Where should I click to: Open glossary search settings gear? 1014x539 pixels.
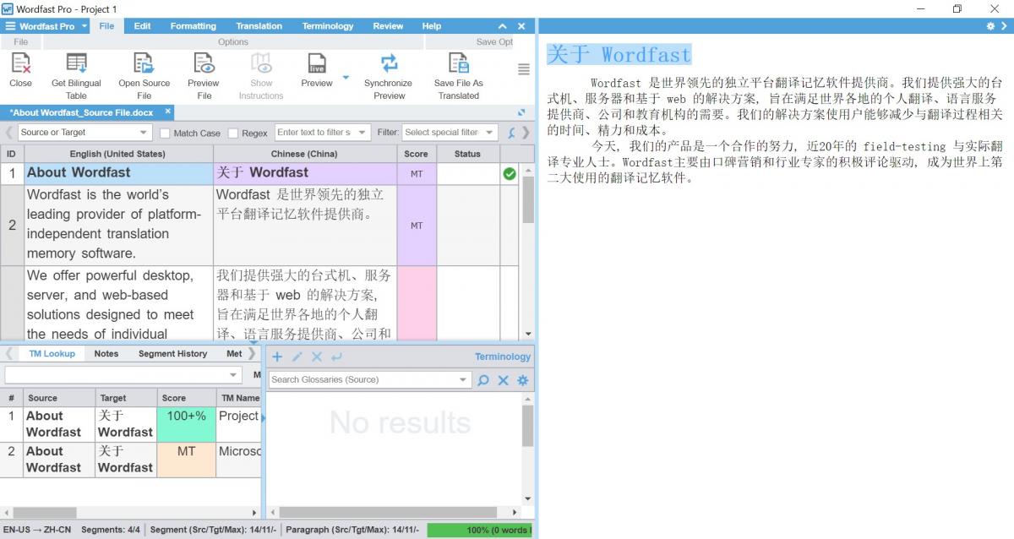[522, 380]
